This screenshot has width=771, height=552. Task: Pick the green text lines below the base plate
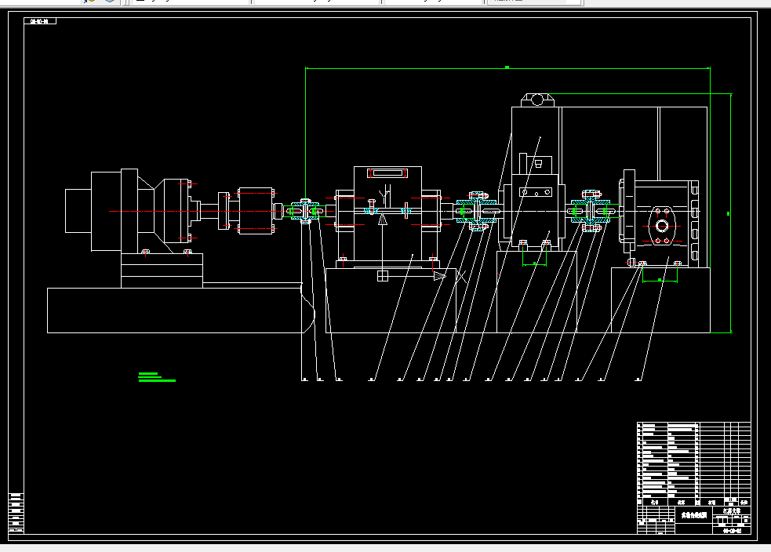click(x=157, y=377)
